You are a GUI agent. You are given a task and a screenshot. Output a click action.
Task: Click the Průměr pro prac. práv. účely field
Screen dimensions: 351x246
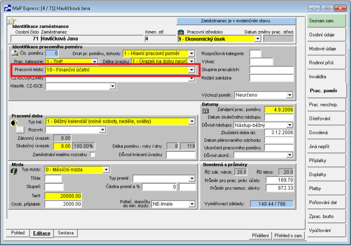point(279,180)
